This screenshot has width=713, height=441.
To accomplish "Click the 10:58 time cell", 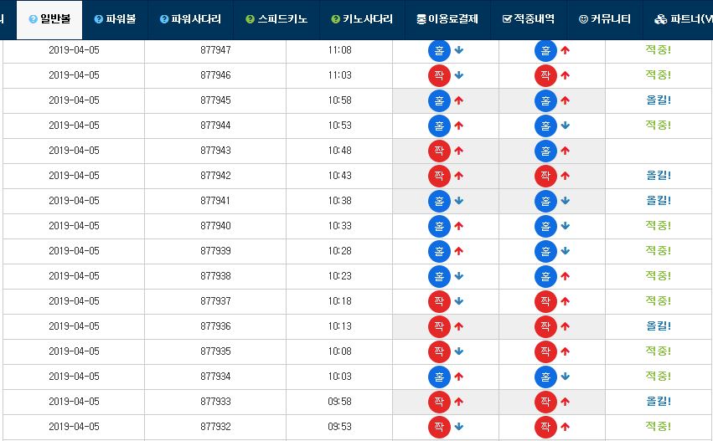I will 339,100.
